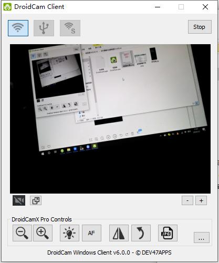219x263 pixels.
Task: Trigger autofocus with the AF button
Action: pyautogui.click(x=91, y=233)
